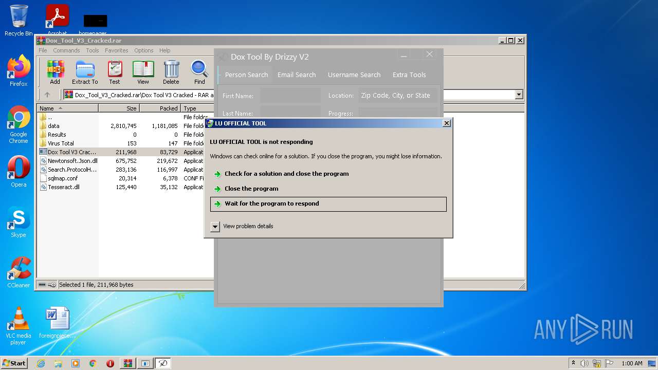
Task: Click the volume speaker tray icon
Action: (x=584, y=363)
